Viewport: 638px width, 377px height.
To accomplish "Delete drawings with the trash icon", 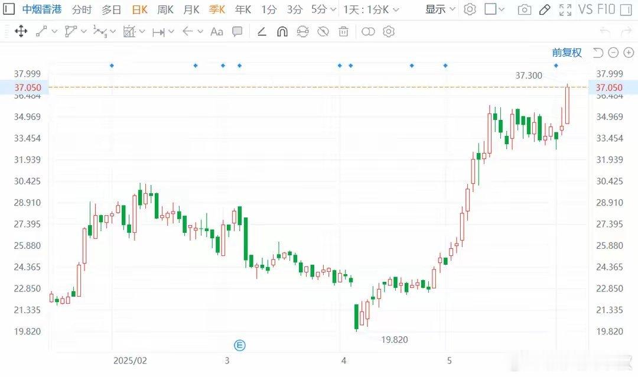I will tap(343, 31).
